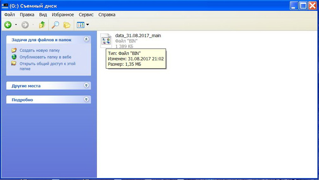Open the Избранное menu
319x180 pixels.
point(63,15)
